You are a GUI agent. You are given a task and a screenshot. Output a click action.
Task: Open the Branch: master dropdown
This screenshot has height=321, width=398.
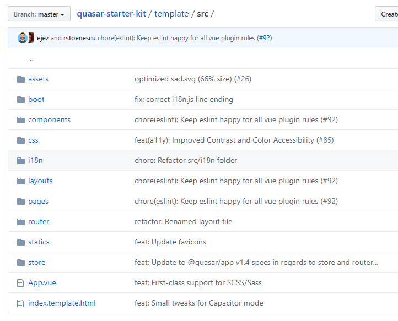point(39,14)
